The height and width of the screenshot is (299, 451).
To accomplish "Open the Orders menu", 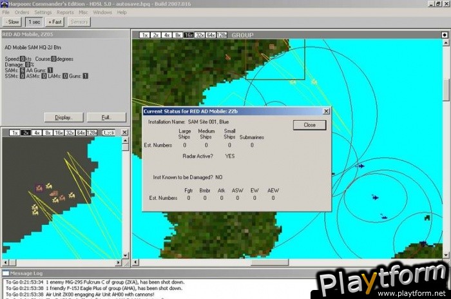I will (22, 12).
